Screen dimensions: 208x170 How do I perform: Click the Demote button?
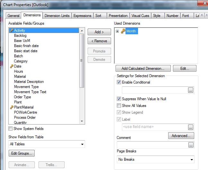(99, 60)
